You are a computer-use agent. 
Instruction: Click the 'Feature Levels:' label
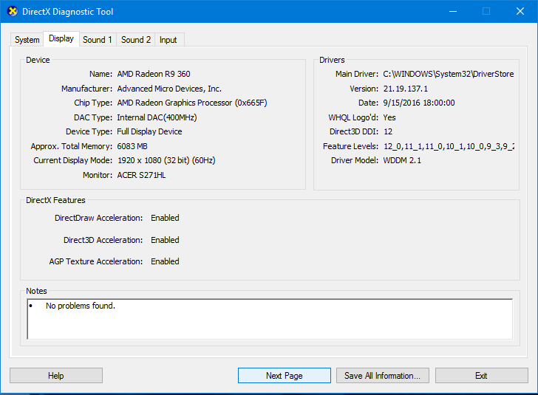[x=350, y=146]
